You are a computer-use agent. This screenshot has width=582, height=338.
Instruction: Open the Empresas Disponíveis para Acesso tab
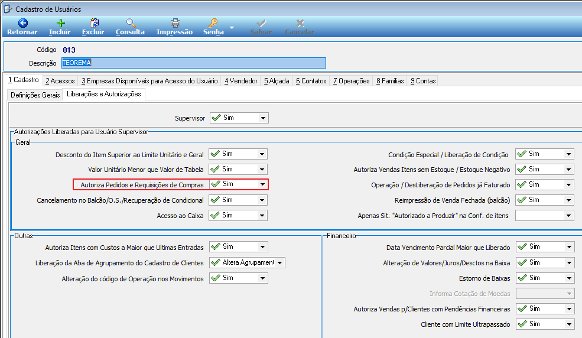pyautogui.click(x=149, y=81)
